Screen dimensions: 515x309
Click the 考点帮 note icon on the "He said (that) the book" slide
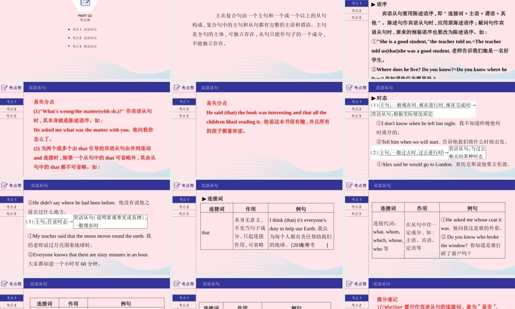click(x=177, y=88)
